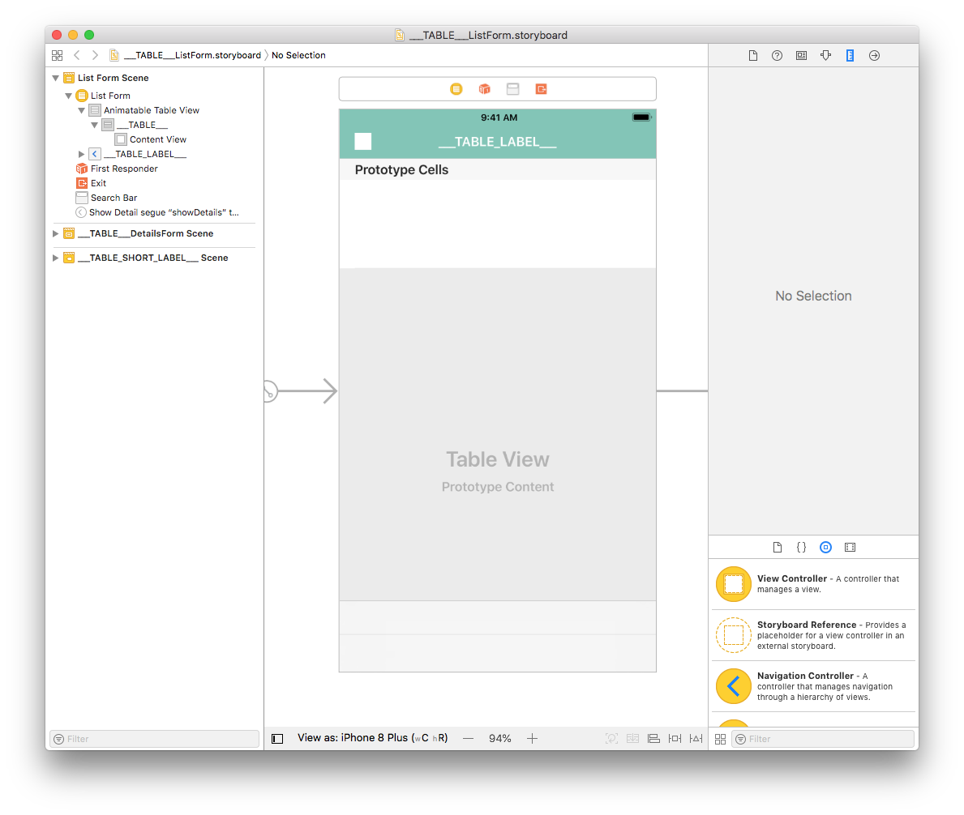964x815 pixels.
Task: Open the Connections inspector arrow icon
Action: (x=874, y=56)
